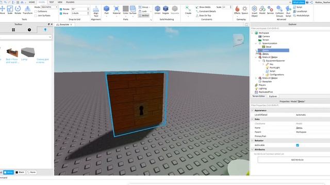Enable the Collisions checkbox

[36, 11]
